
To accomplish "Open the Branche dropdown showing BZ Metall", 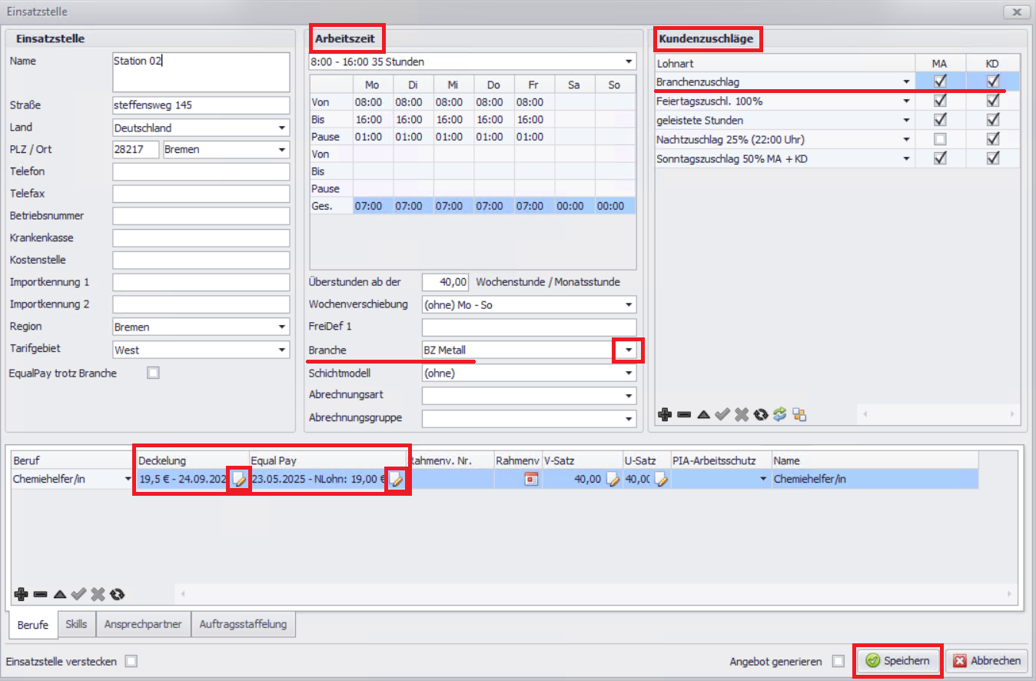I will pos(629,350).
